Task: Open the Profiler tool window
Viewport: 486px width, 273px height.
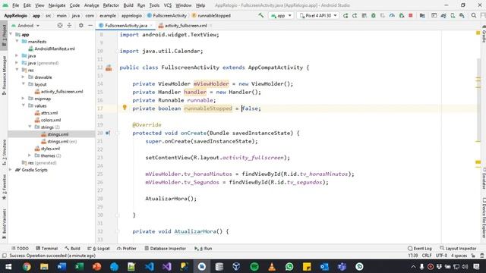Action: pyautogui.click(x=127, y=248)
